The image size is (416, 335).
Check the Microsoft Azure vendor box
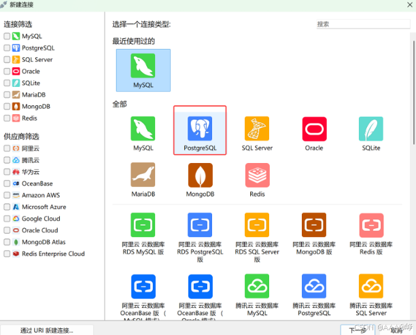pos(7,207)
